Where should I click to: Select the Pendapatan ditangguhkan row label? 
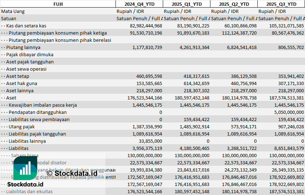point(38,112)
